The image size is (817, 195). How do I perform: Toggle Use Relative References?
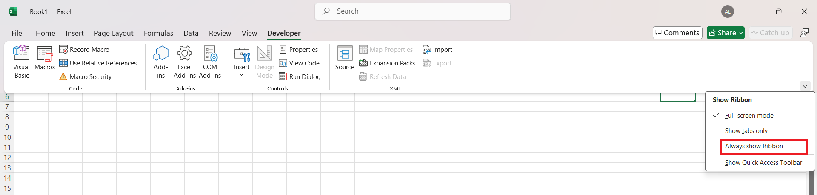pyautogui.click(x=98, y=63)
